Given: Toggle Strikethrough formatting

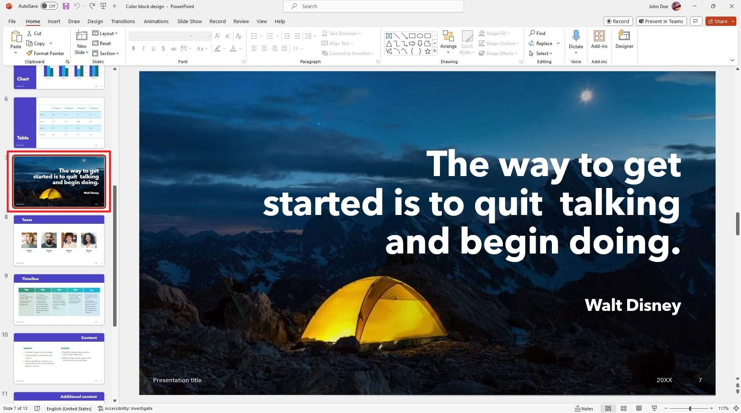Looking at the screenshot, I should pos(173,49).
